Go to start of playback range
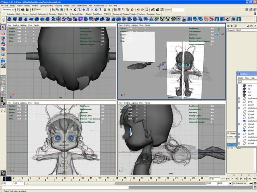Viewport: 257px width, 193px height. (223, 179)
